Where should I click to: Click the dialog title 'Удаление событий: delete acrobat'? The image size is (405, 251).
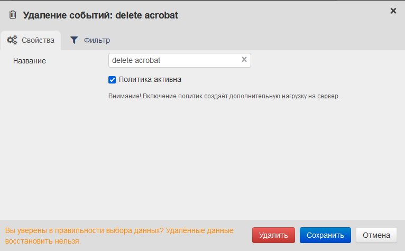tap(100, 15)
